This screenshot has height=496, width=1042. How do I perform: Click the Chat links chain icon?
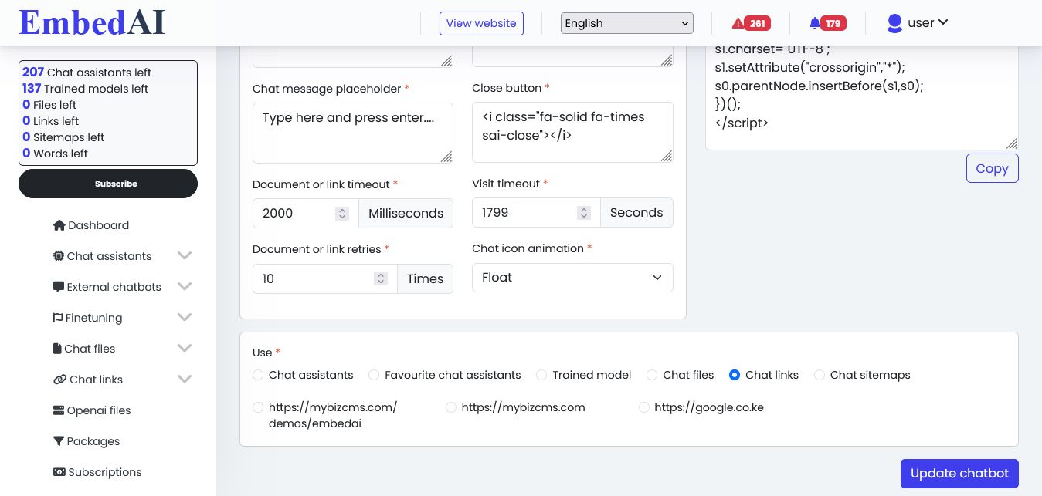[x=59, y=380]
